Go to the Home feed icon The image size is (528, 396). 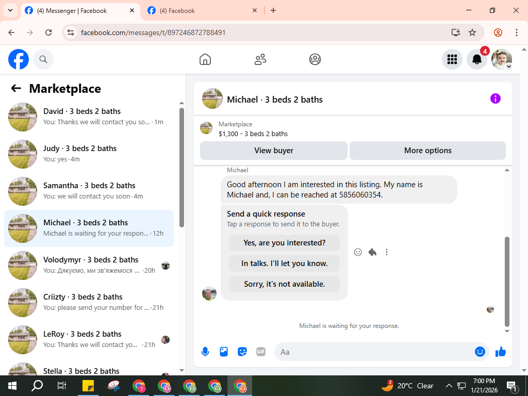click(x=205, y=59)
